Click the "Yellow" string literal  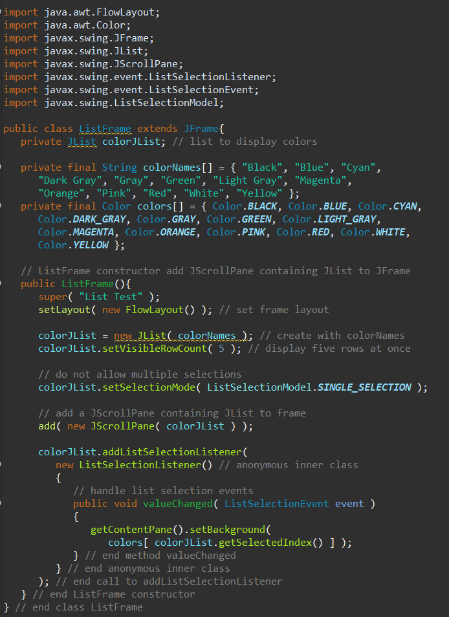coord(259,193)
